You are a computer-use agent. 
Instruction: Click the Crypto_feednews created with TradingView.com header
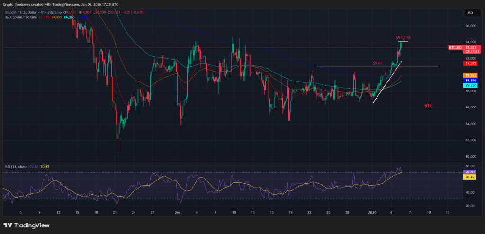click(60, 4)
